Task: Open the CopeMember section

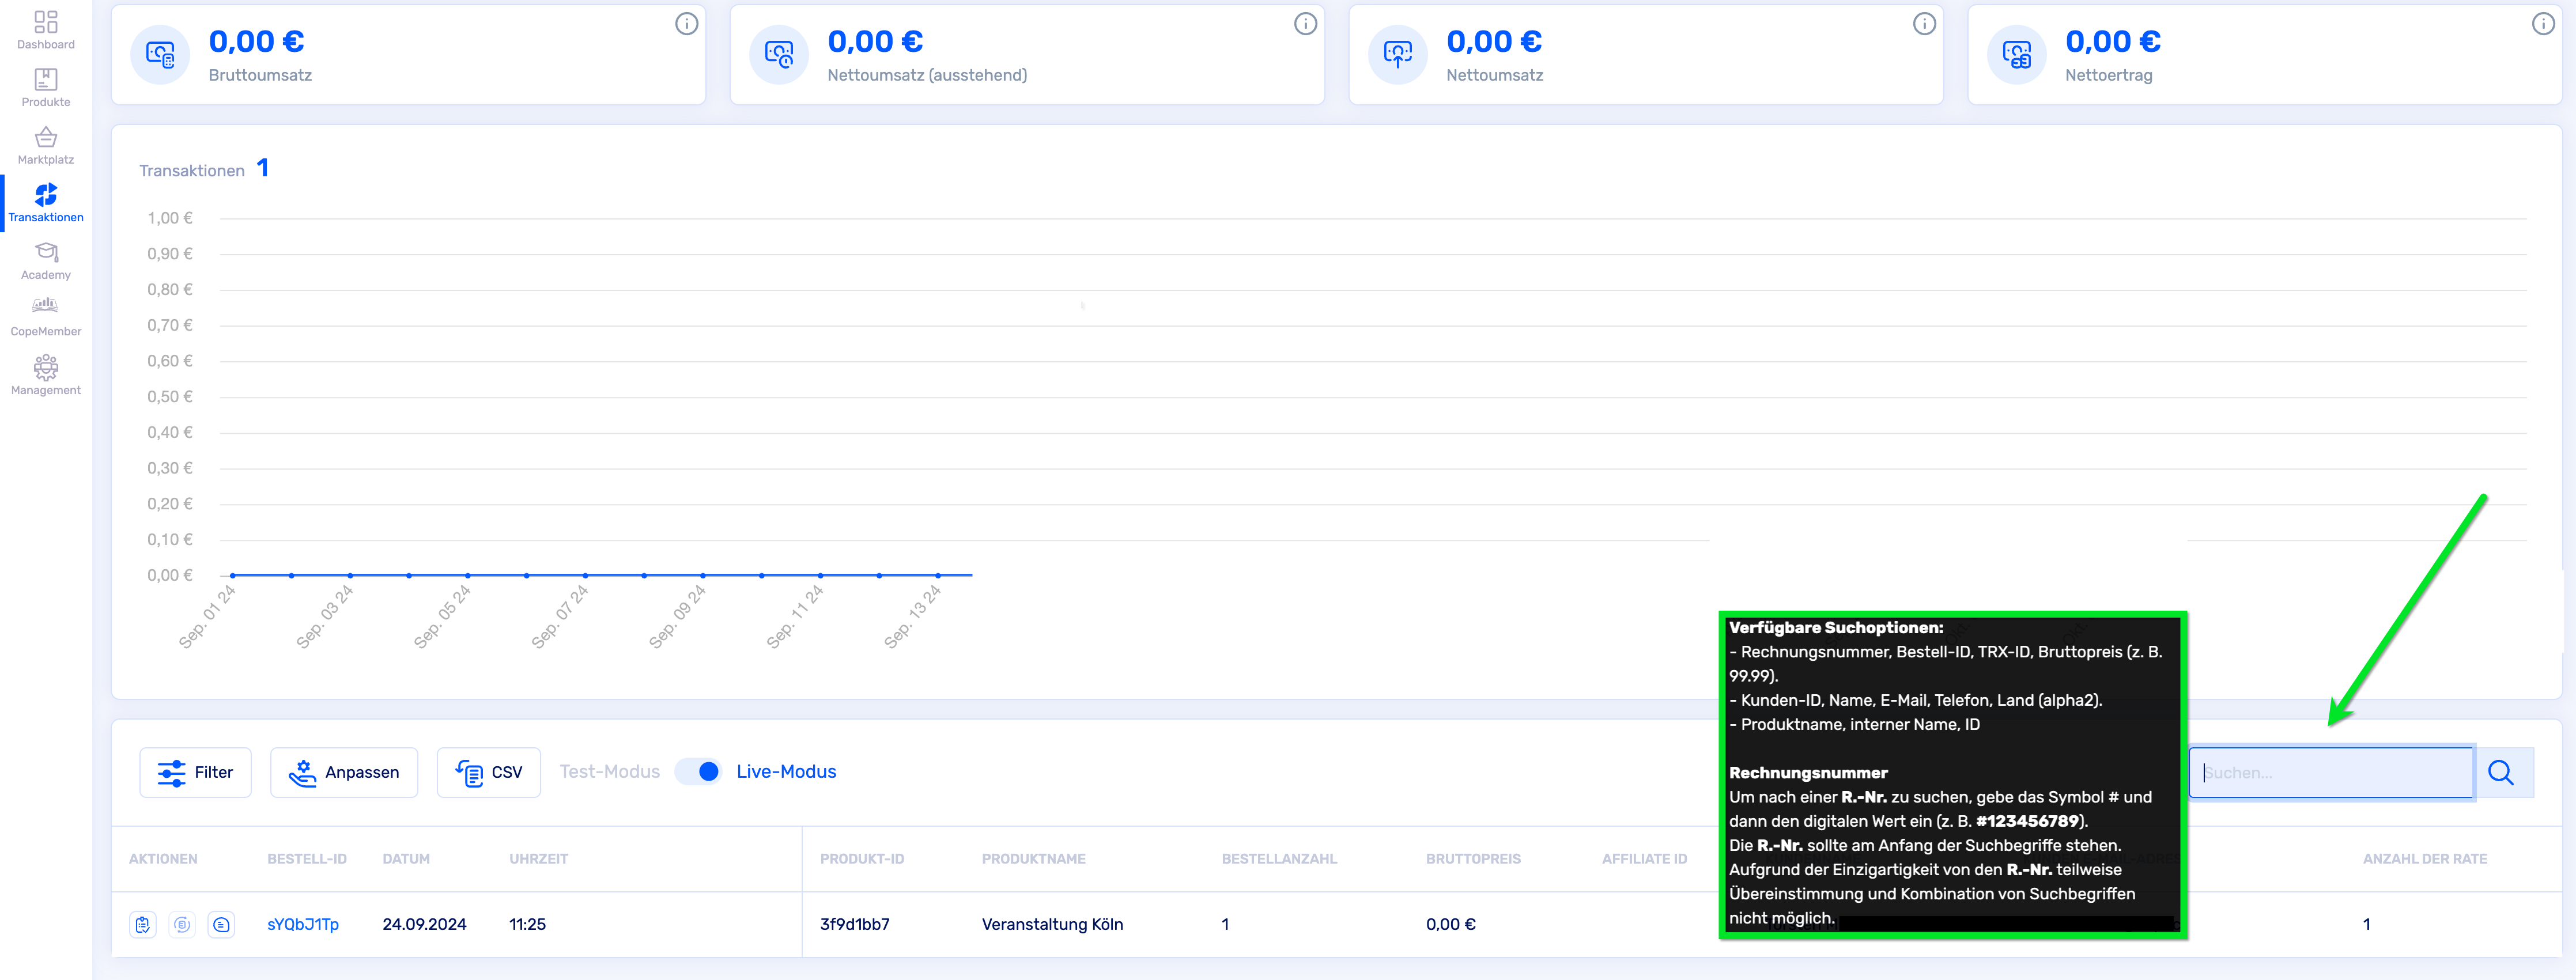Action: coord(46,316)
